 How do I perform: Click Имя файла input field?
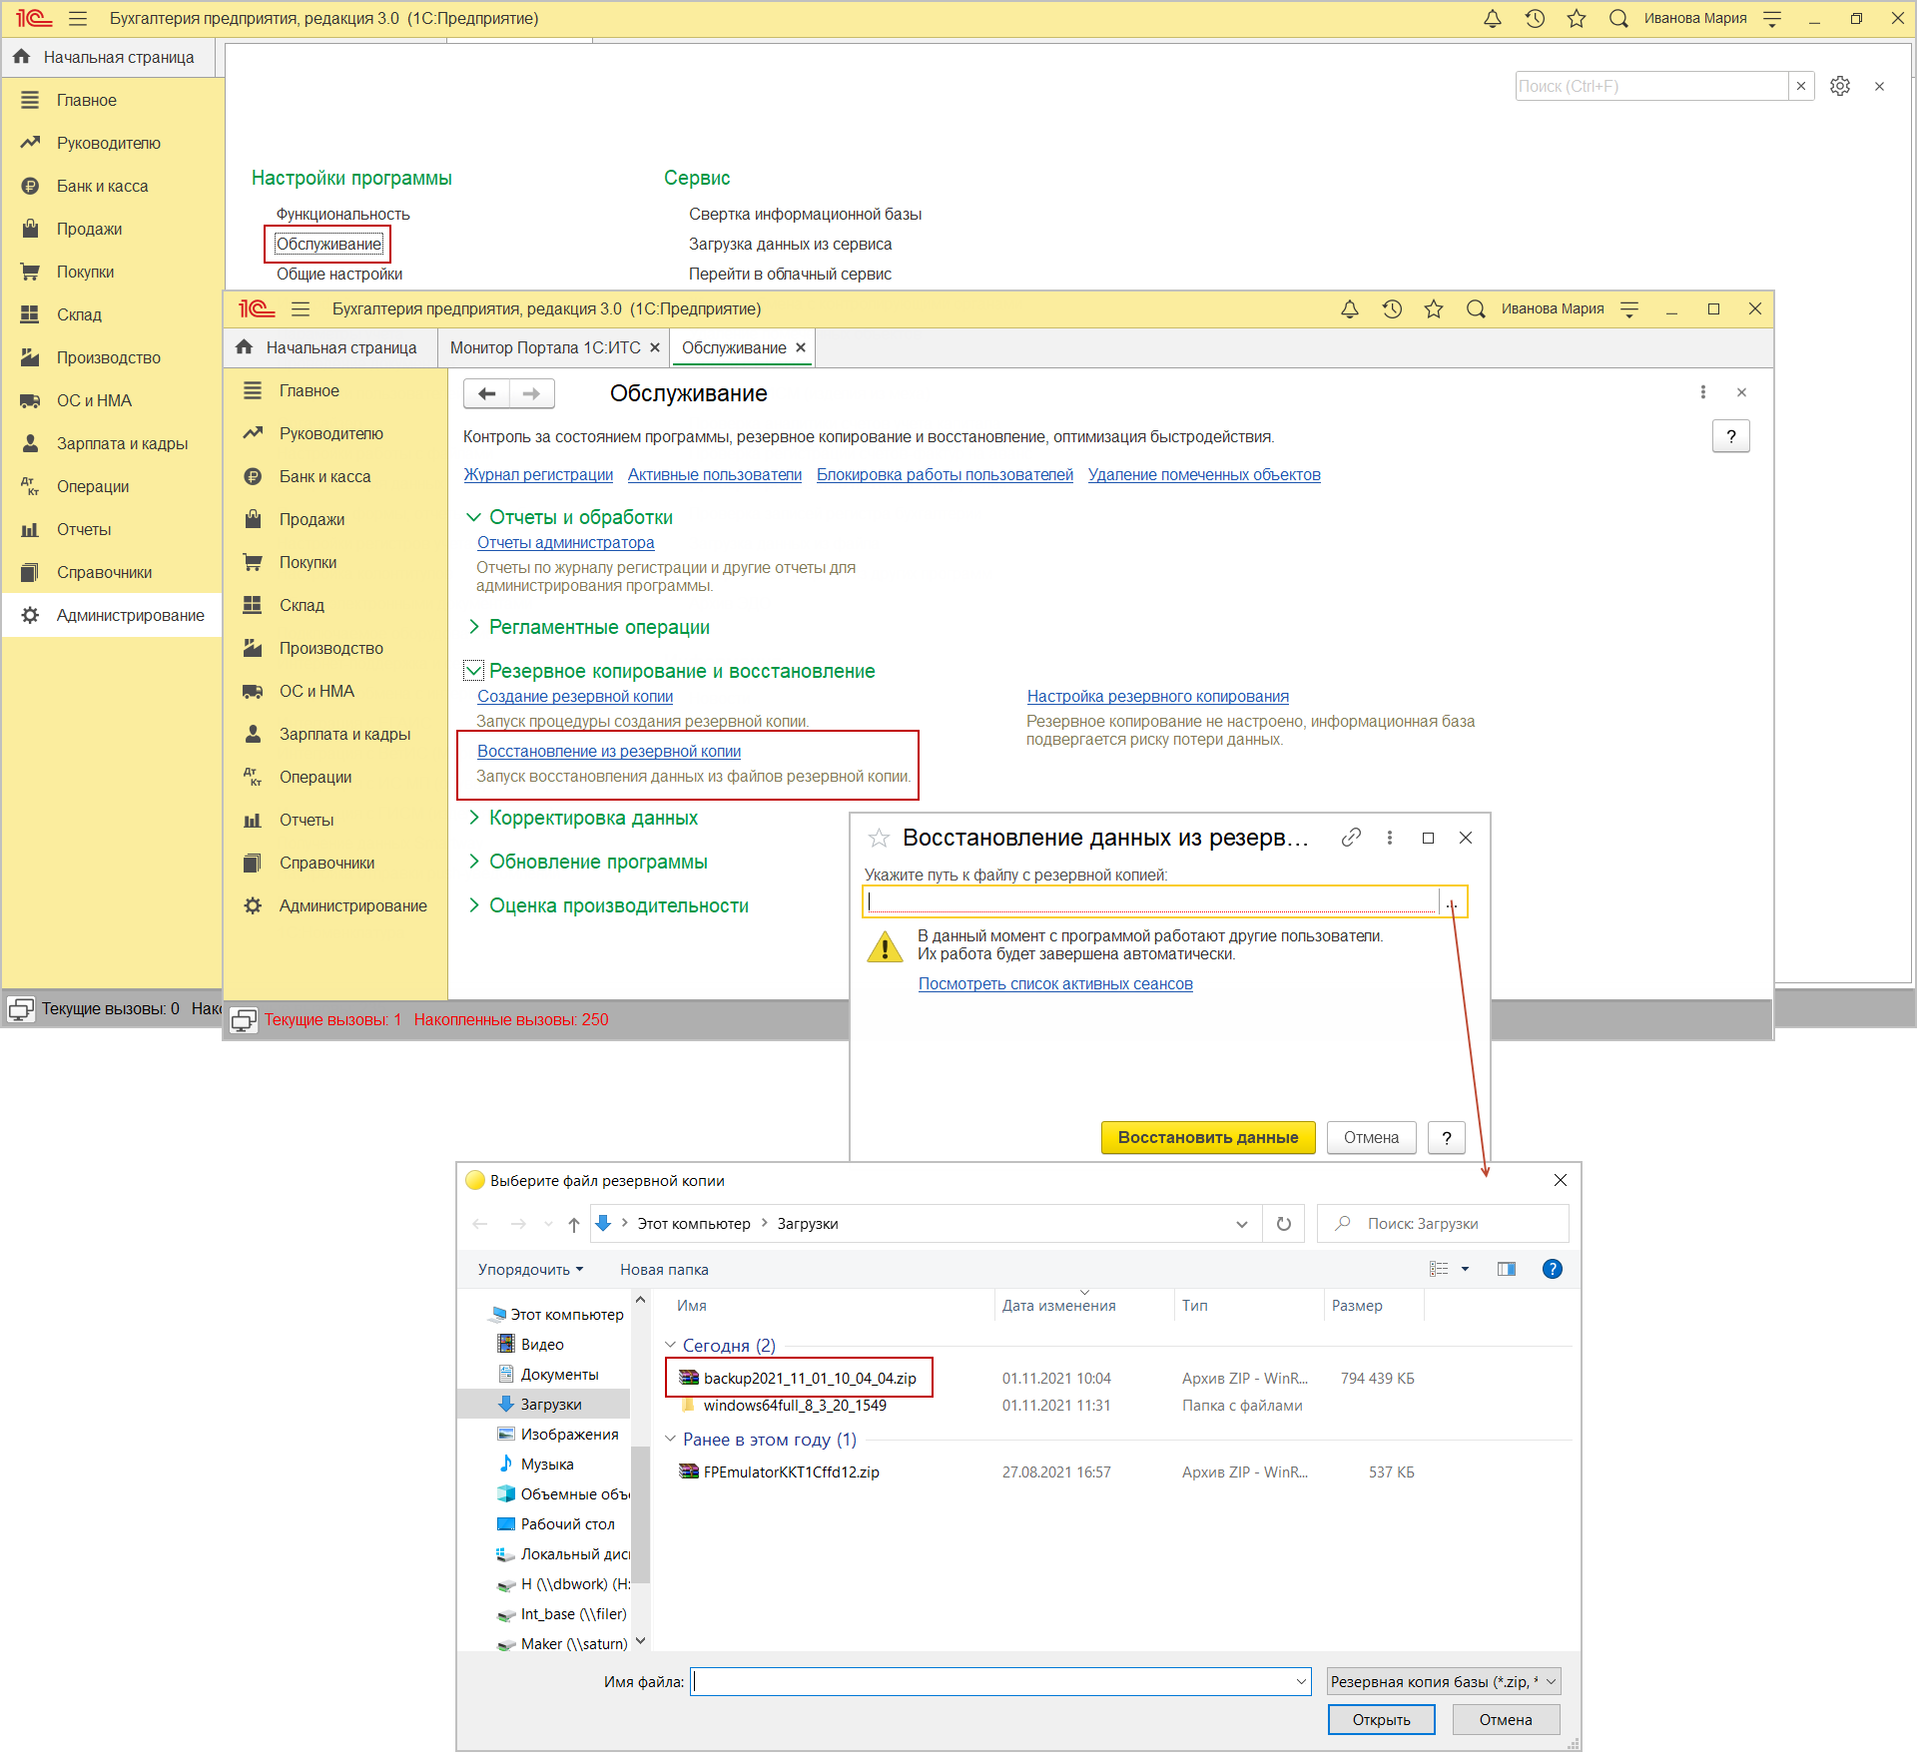click(1000, 1682)
